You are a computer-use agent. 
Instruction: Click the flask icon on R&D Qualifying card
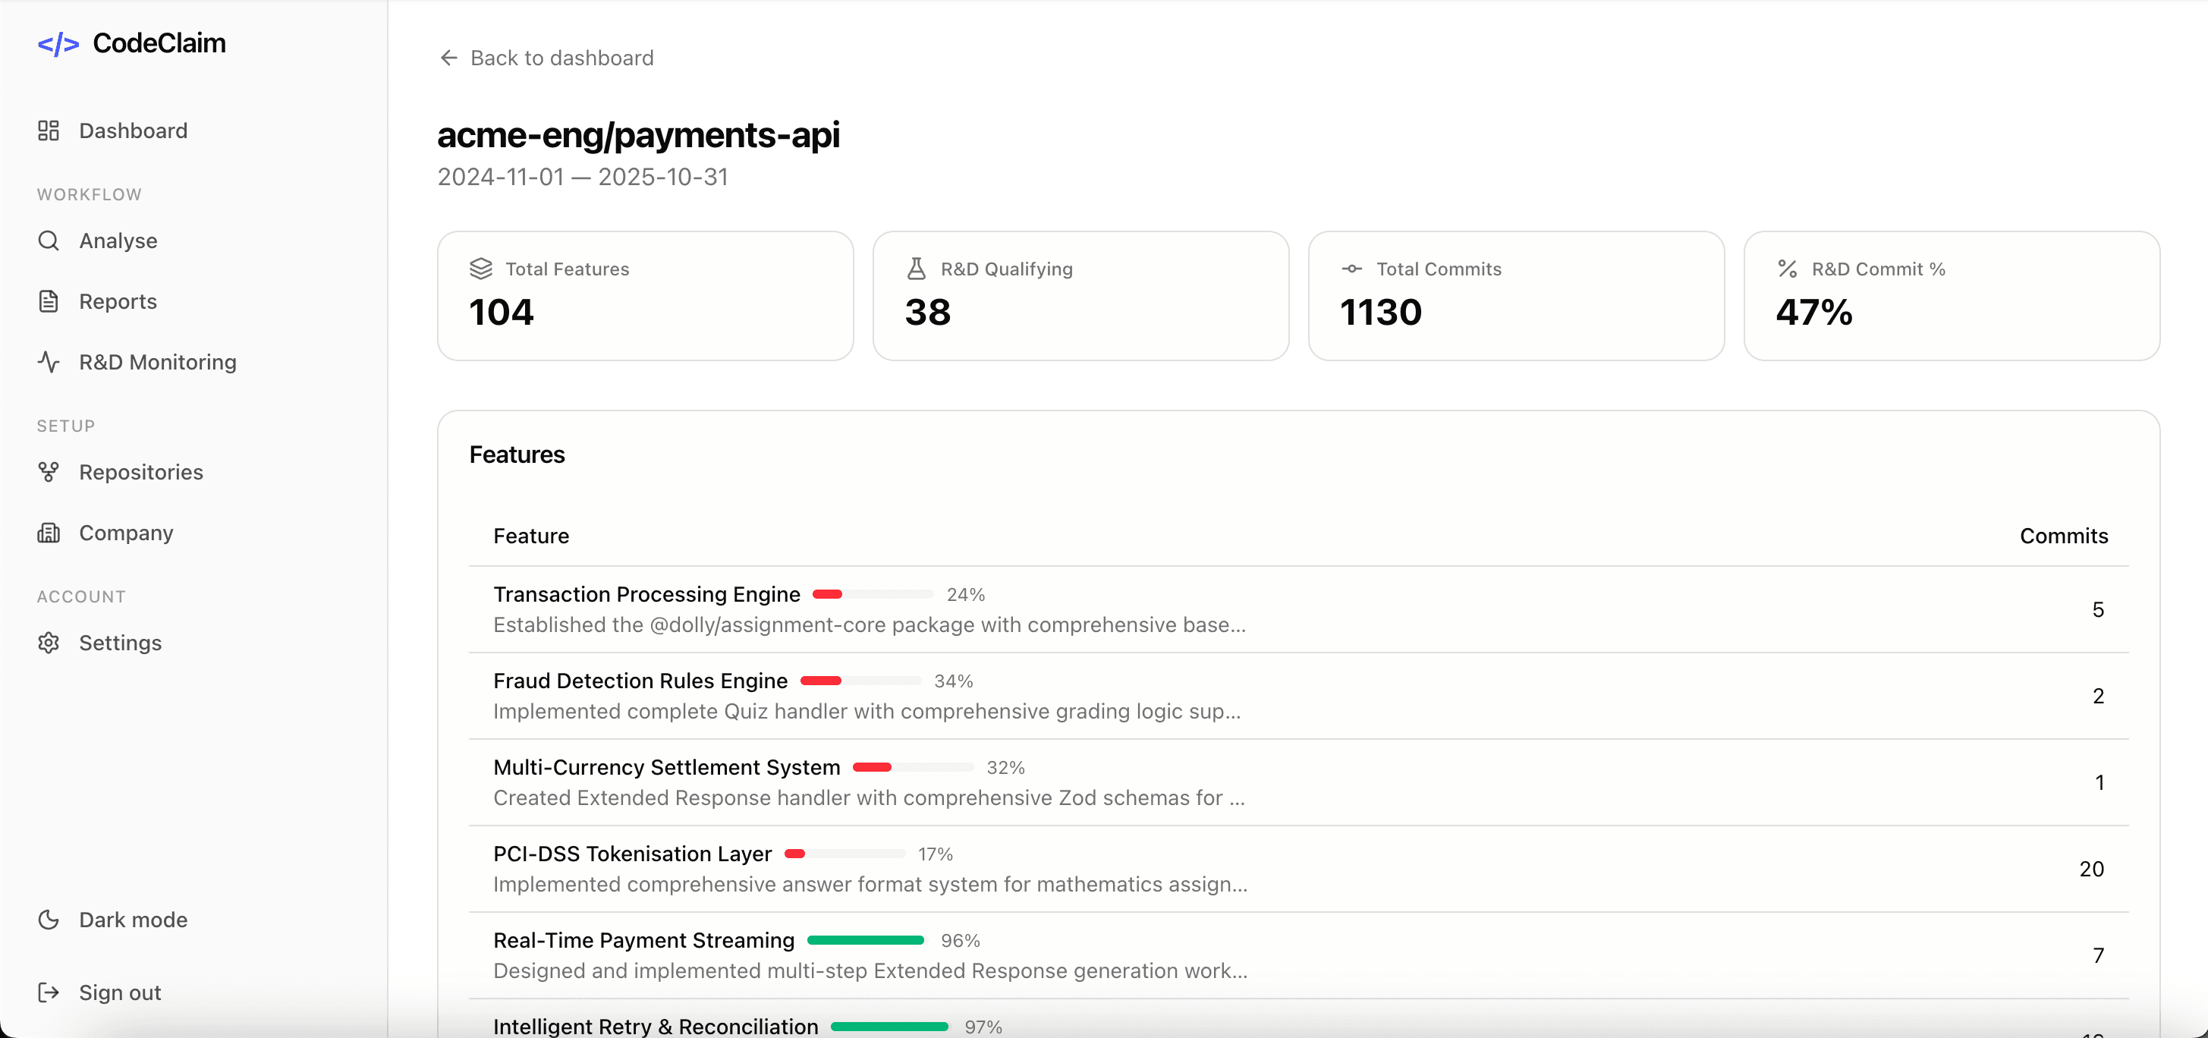click(x=917, y=269)
